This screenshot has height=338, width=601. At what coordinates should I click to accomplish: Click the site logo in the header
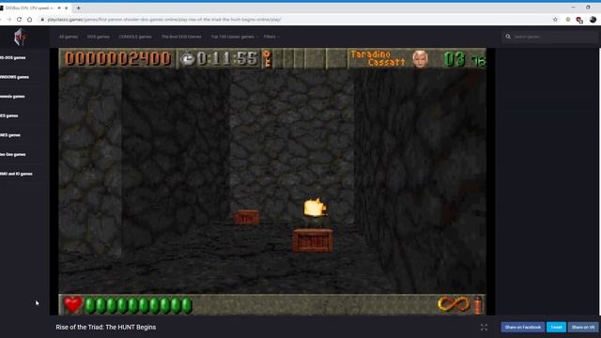tap(21, 37)
